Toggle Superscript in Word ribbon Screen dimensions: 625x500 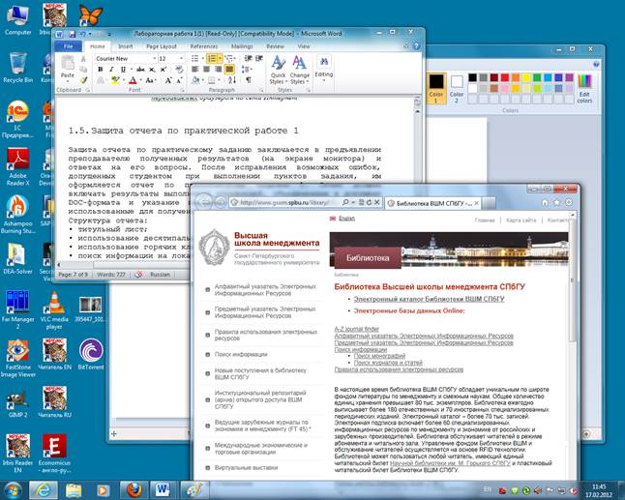pos(164,70)
